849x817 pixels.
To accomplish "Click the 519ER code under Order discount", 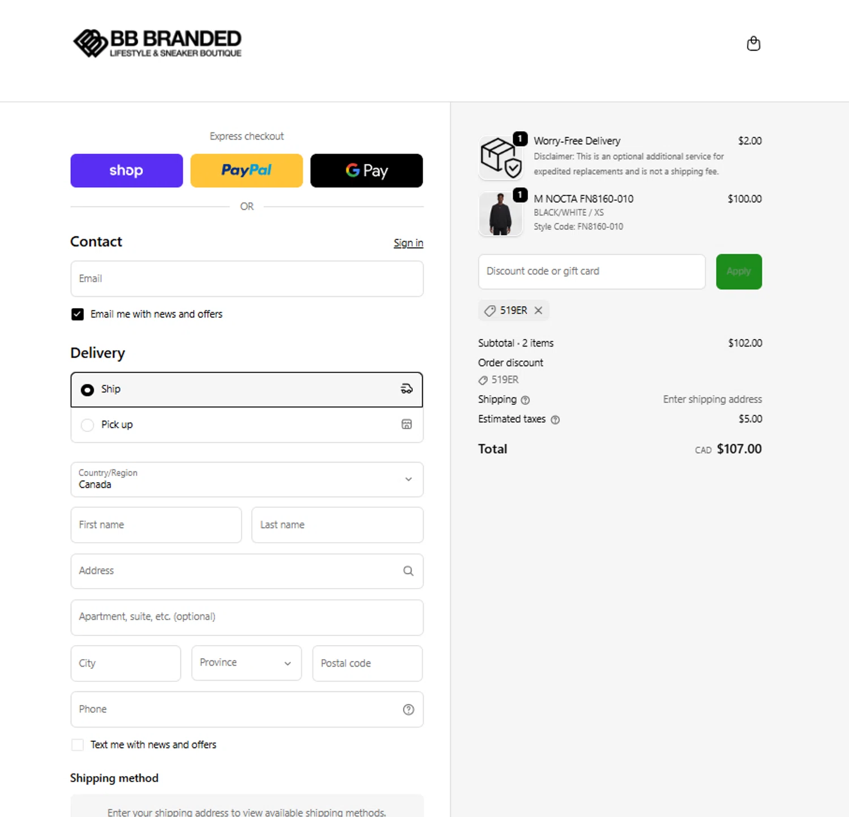I will [505, 380].
